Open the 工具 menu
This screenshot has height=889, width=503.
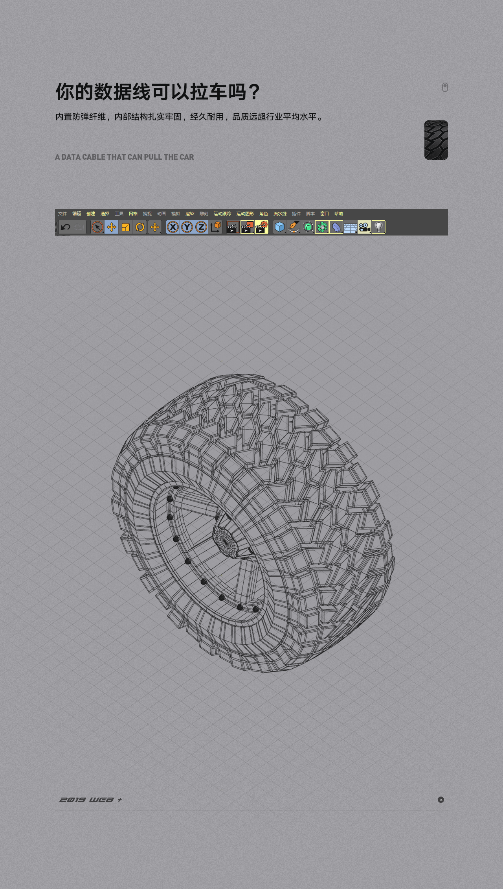(x=119, y=214)
